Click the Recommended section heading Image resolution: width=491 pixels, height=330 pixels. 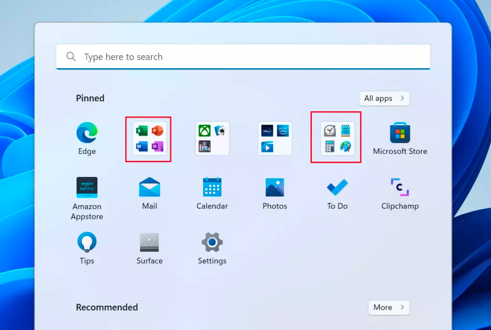[107, 307]
